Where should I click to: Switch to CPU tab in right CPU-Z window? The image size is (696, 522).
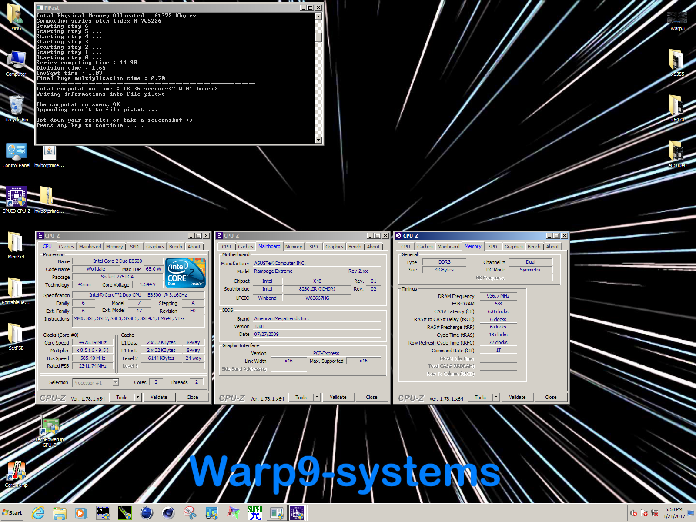[406, 247]
